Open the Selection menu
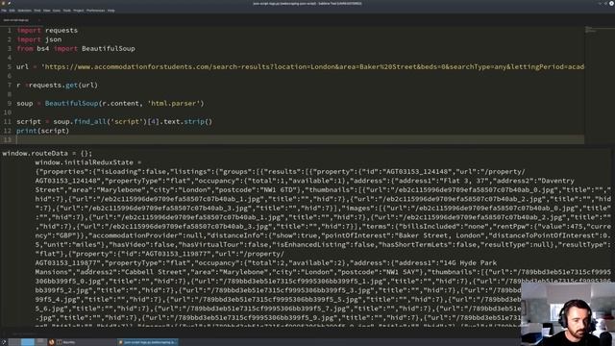The image size is (615, 346). pyautogui.click(x=24, y=11)
